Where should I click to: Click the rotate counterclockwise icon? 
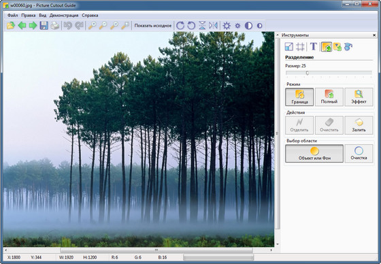tap(191, 26)
